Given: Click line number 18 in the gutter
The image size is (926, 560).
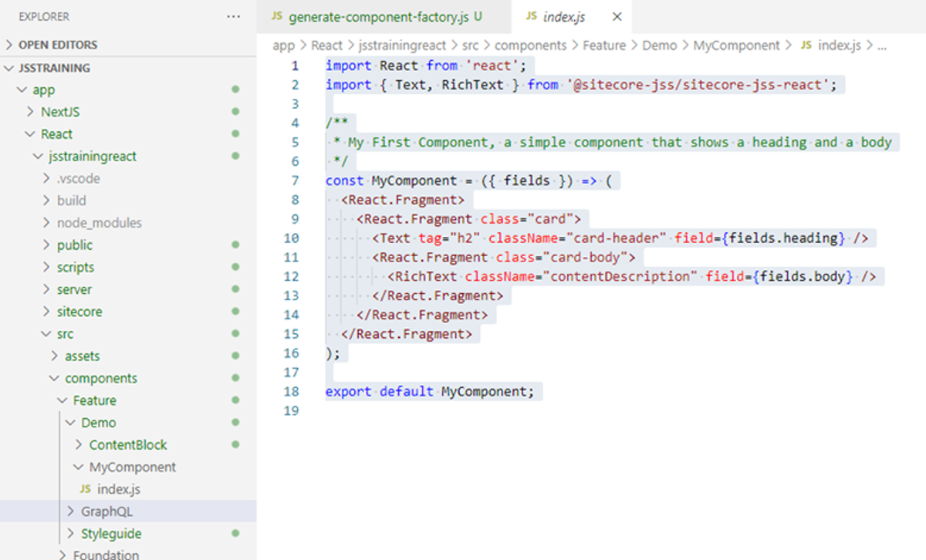Looking at the screenshot, I should coord(291,391).
